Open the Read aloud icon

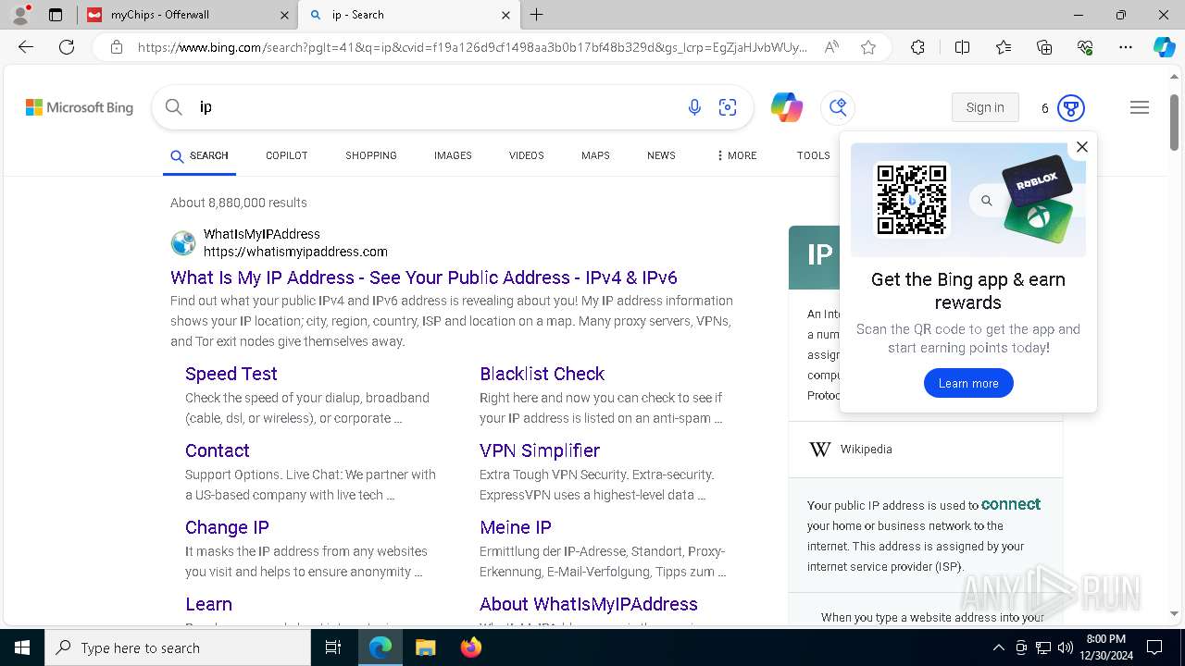tap(831, 47)
